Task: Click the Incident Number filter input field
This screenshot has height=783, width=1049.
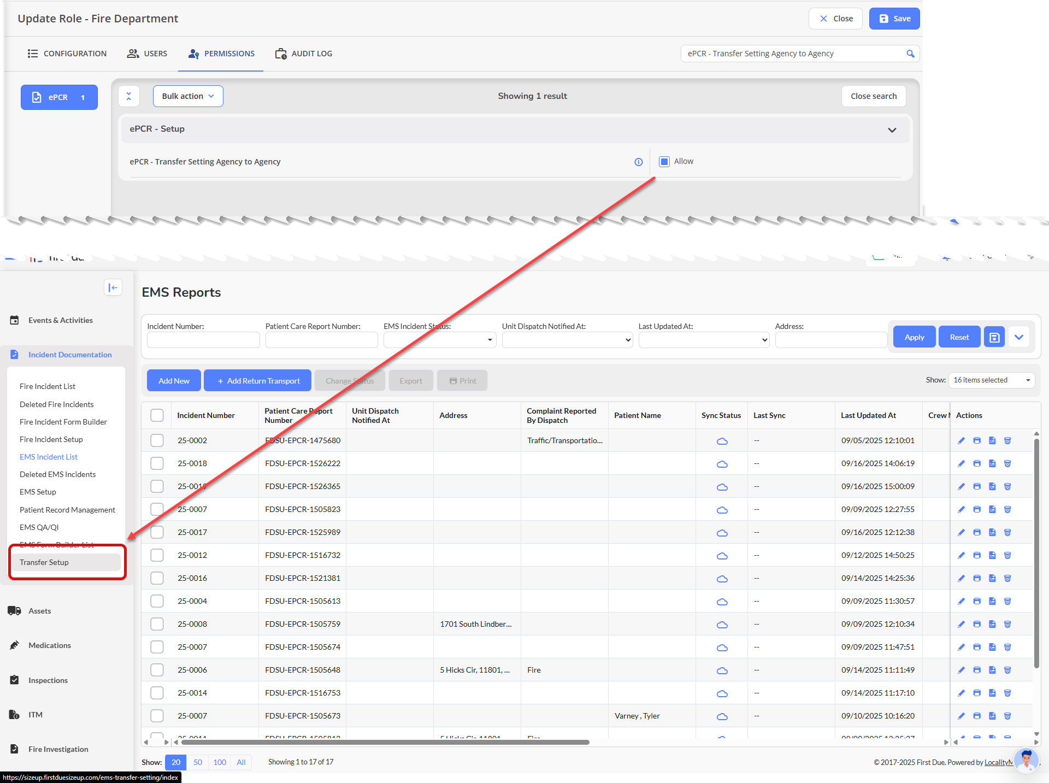Action: tap(203, 340)
